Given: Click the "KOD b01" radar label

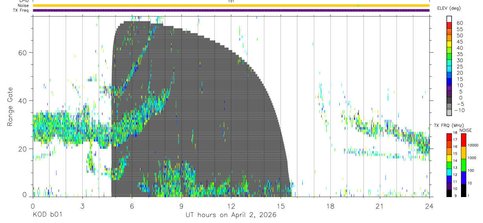Looking at the screenshot, I should 47,215.
